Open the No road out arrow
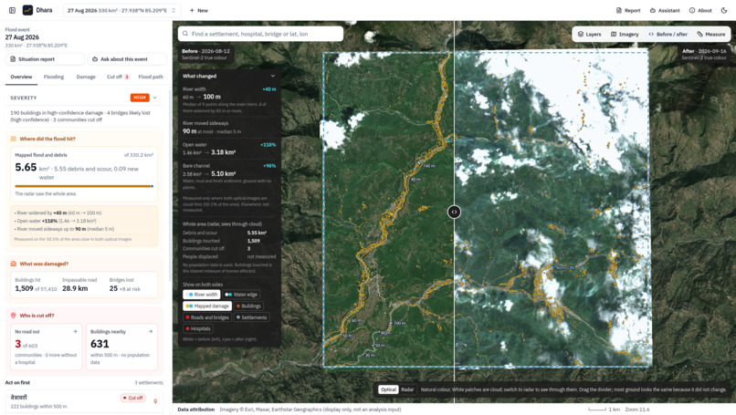This screenshot has width=736, height=415. tap(75, 331)
